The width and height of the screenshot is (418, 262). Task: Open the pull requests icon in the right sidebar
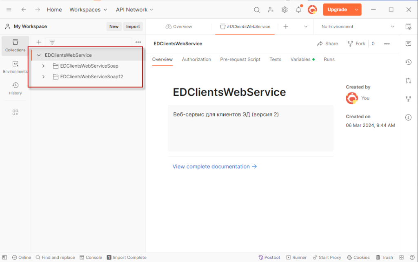coord(408,81)
